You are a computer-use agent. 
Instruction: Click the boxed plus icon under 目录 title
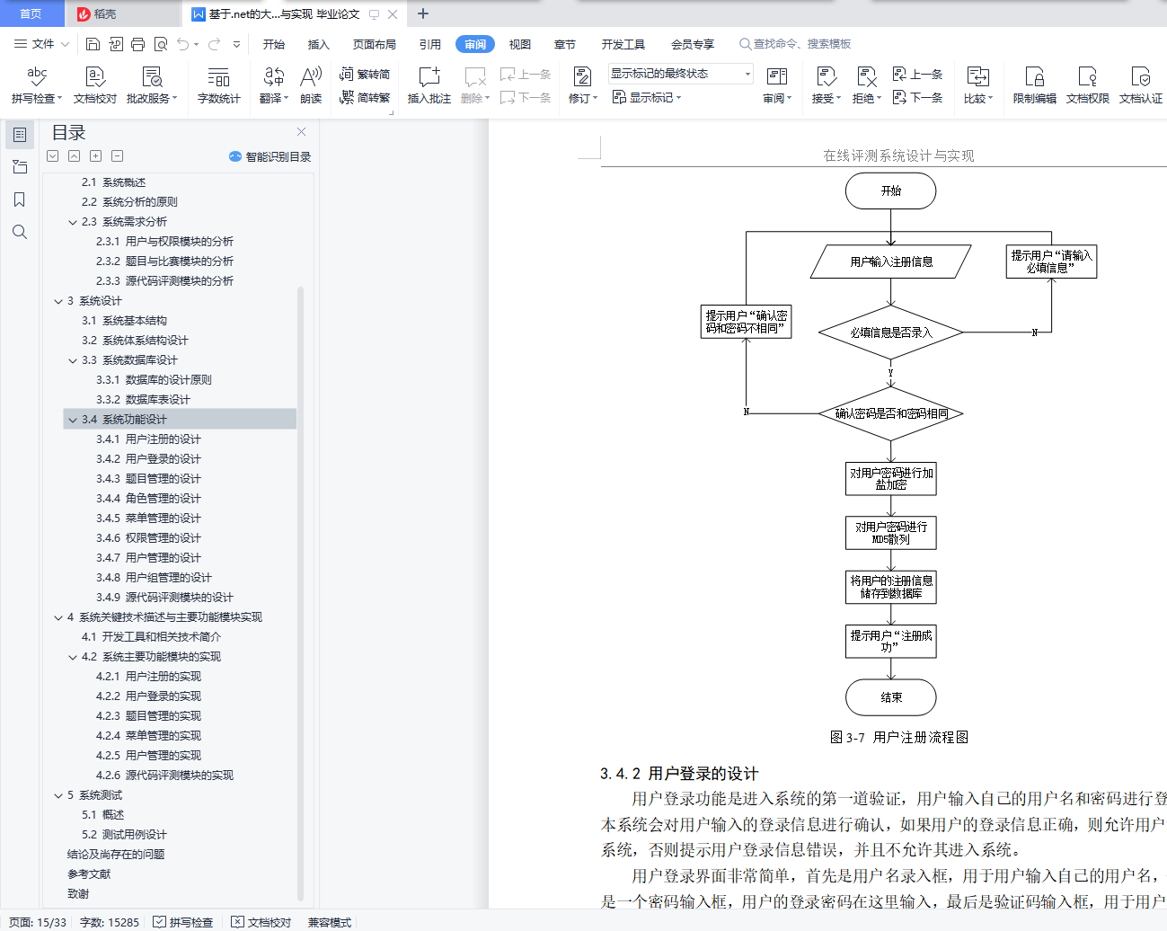(x=96, y=156)
